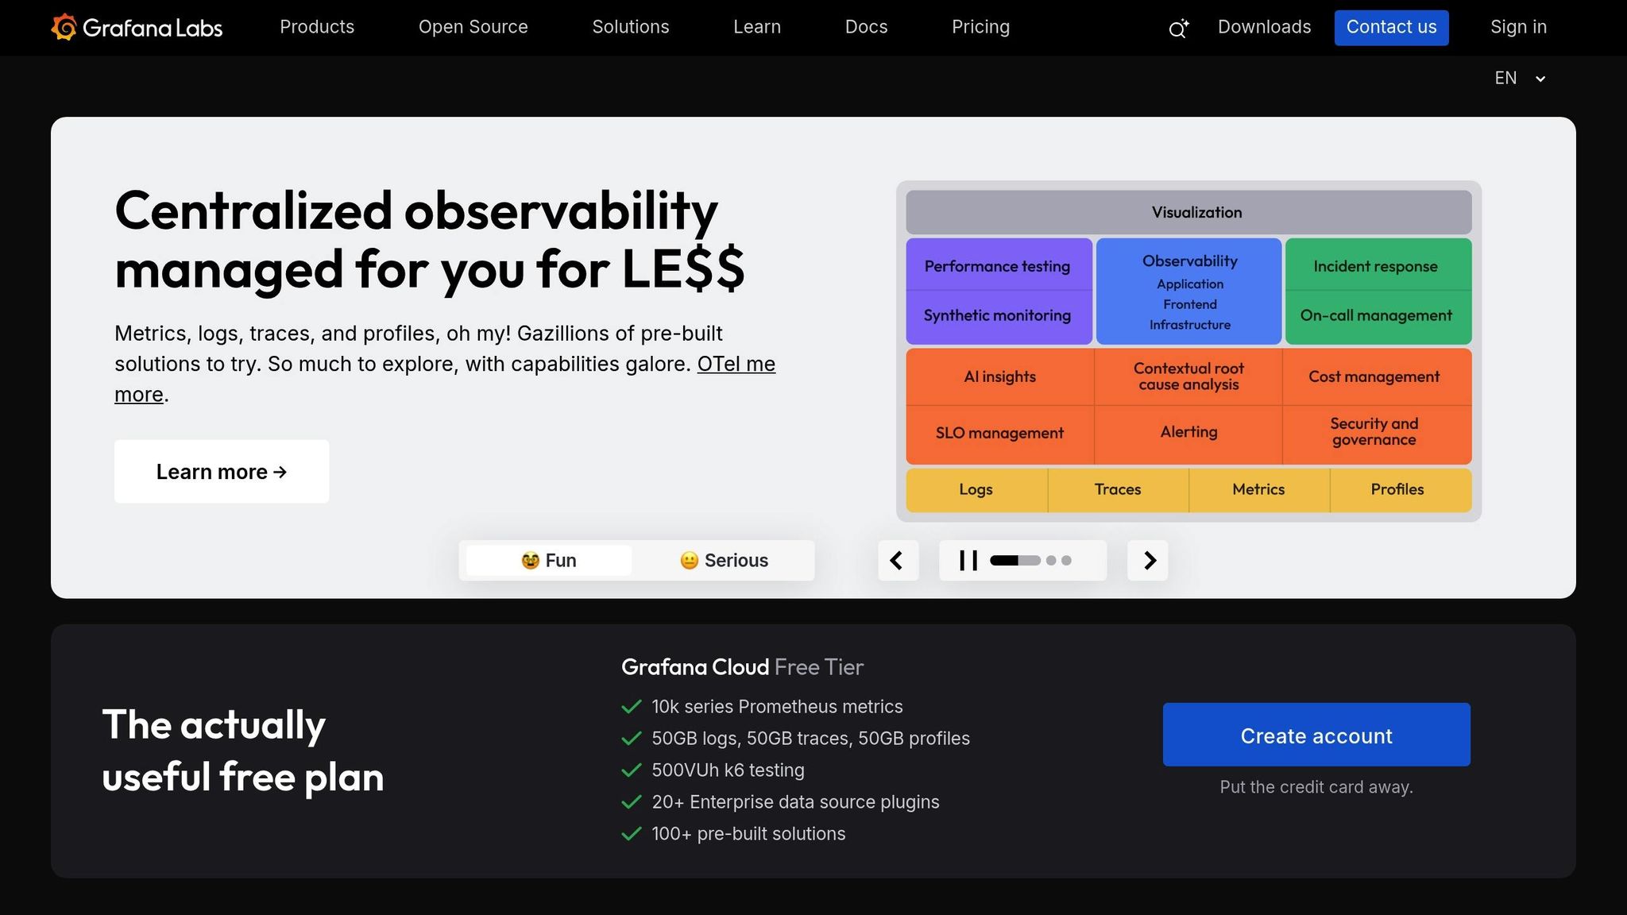Click the Logs block in the diagram
Screen dimensions: 1627x915
click(x=975, y=490)
